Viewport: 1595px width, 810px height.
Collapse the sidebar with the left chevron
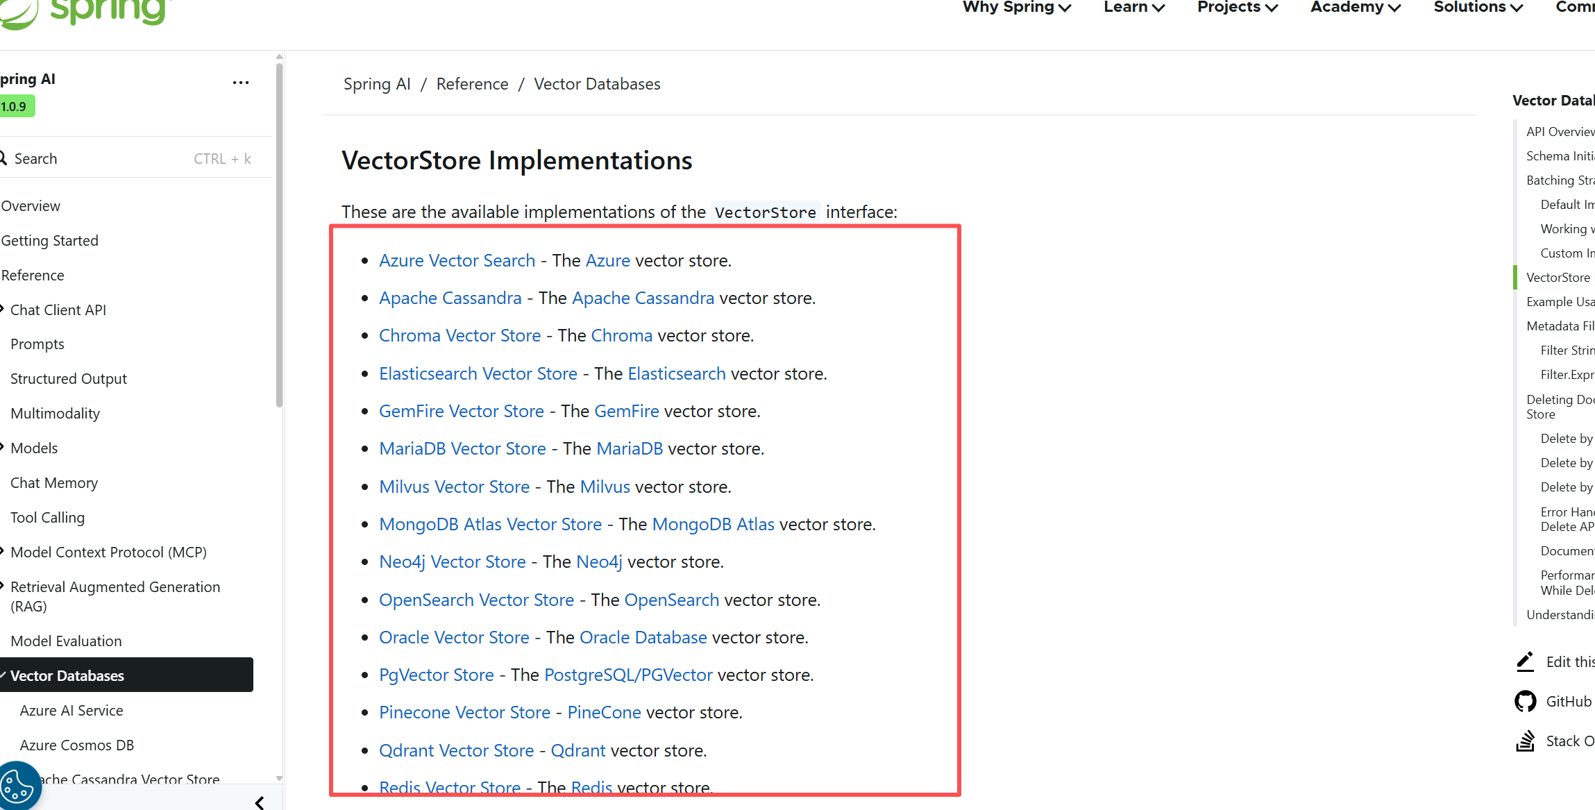coord(260,802)
